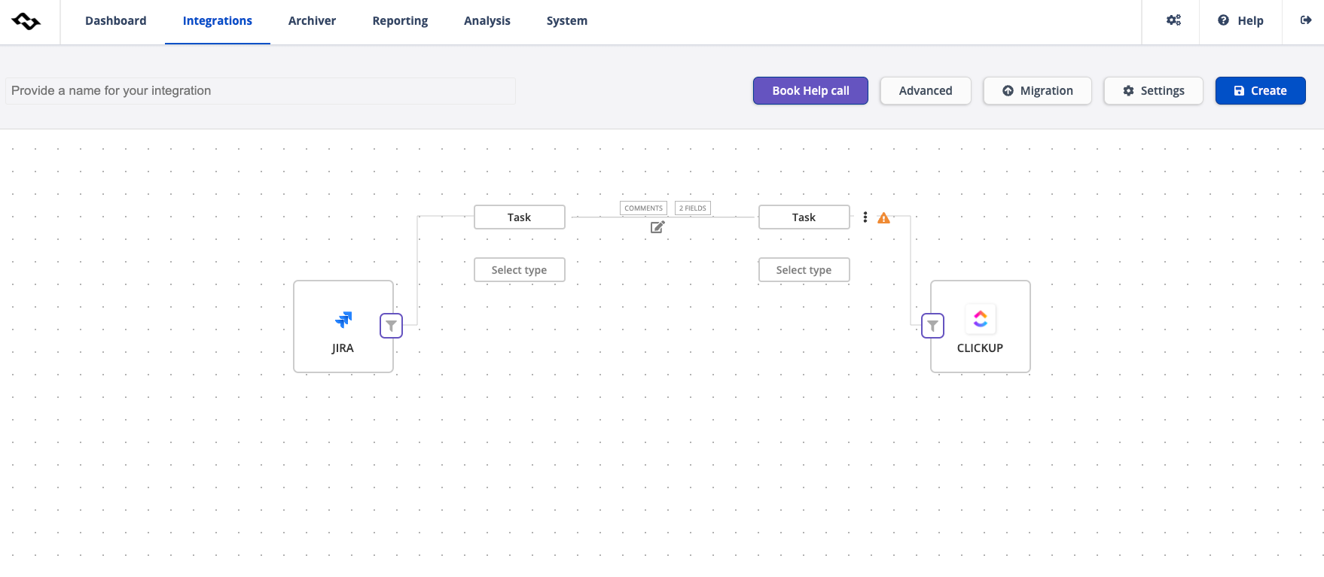This screenshot has height=577, width=1324.
Task: Click the logout icon
Action: [1306, 20]
